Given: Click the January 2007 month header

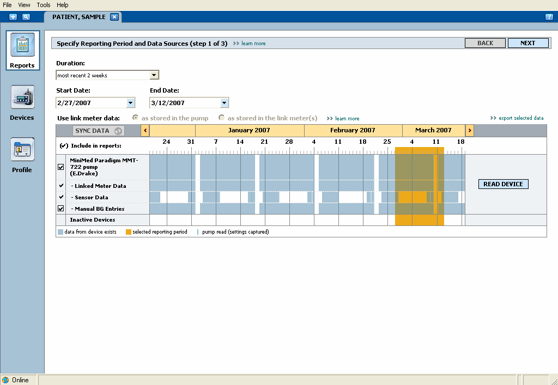Looking at the screenshot, I should click(x=250, y=131).
